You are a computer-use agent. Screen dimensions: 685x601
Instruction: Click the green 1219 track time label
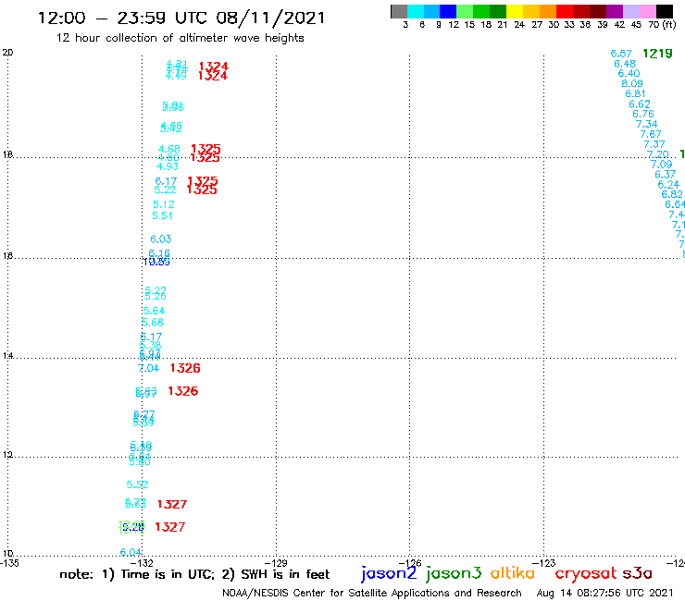pos(657,54)
